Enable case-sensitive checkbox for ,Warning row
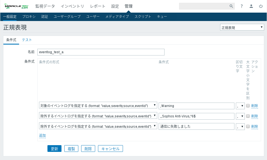This screenshot has height=160, width=267. coord(248,106)
